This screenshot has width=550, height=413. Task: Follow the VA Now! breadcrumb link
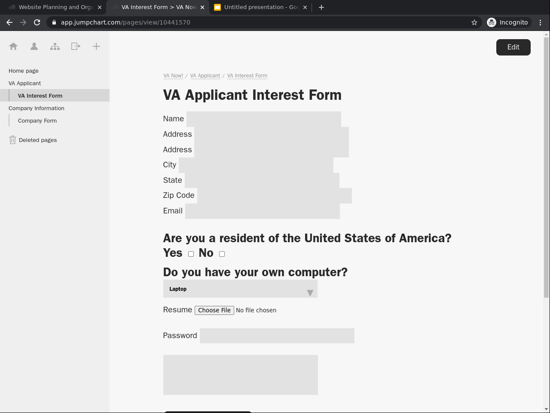(173, 76)
